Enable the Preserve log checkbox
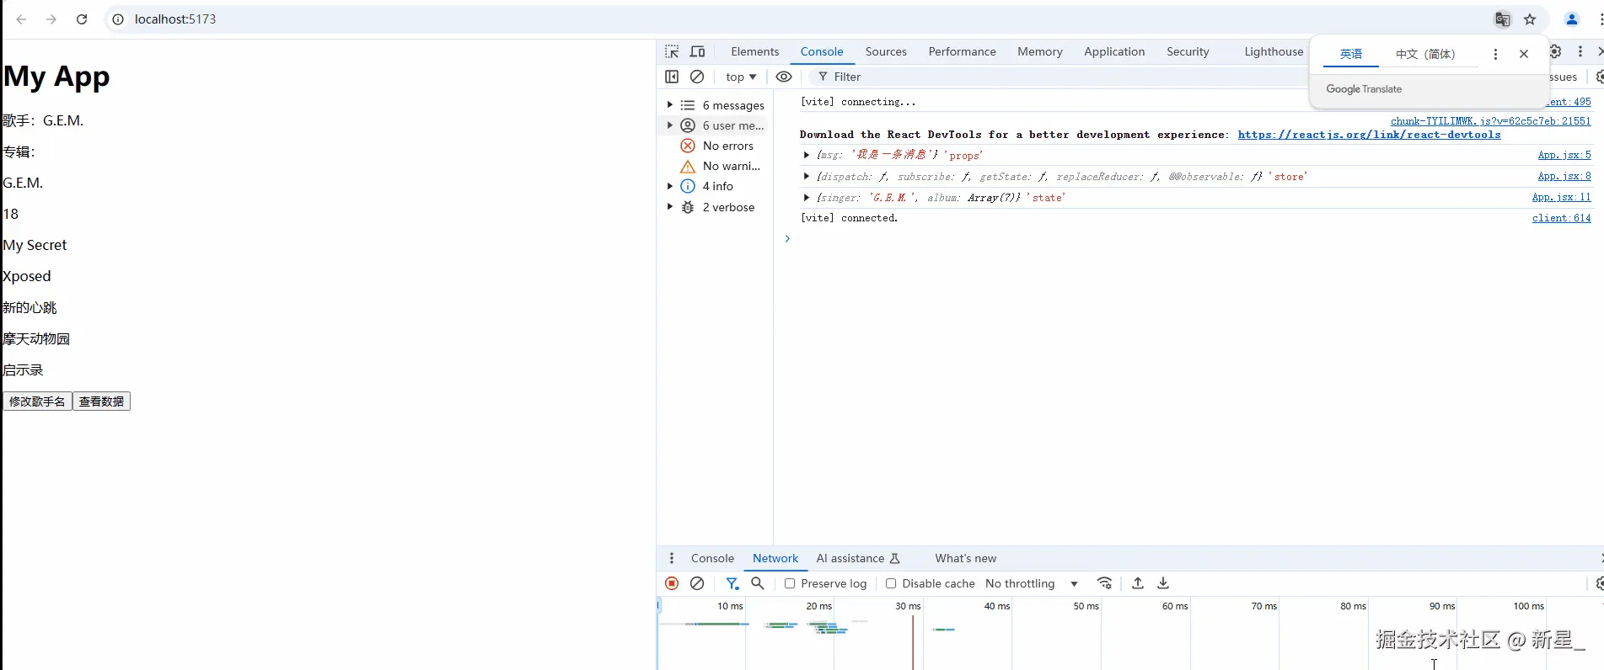Viewport: 1604px width, 670px height. point(790,583)
